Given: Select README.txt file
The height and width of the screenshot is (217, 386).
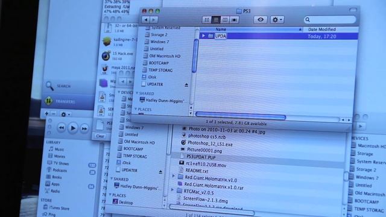Looking at the screenshot, I should coord(197,171).
